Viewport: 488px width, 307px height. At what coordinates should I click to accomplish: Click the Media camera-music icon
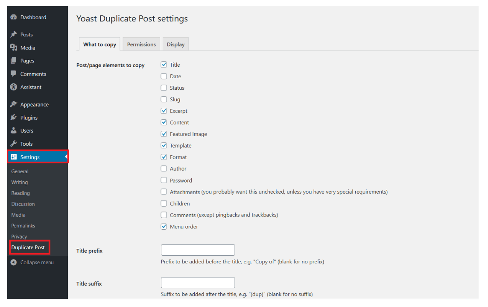point(13,47)
